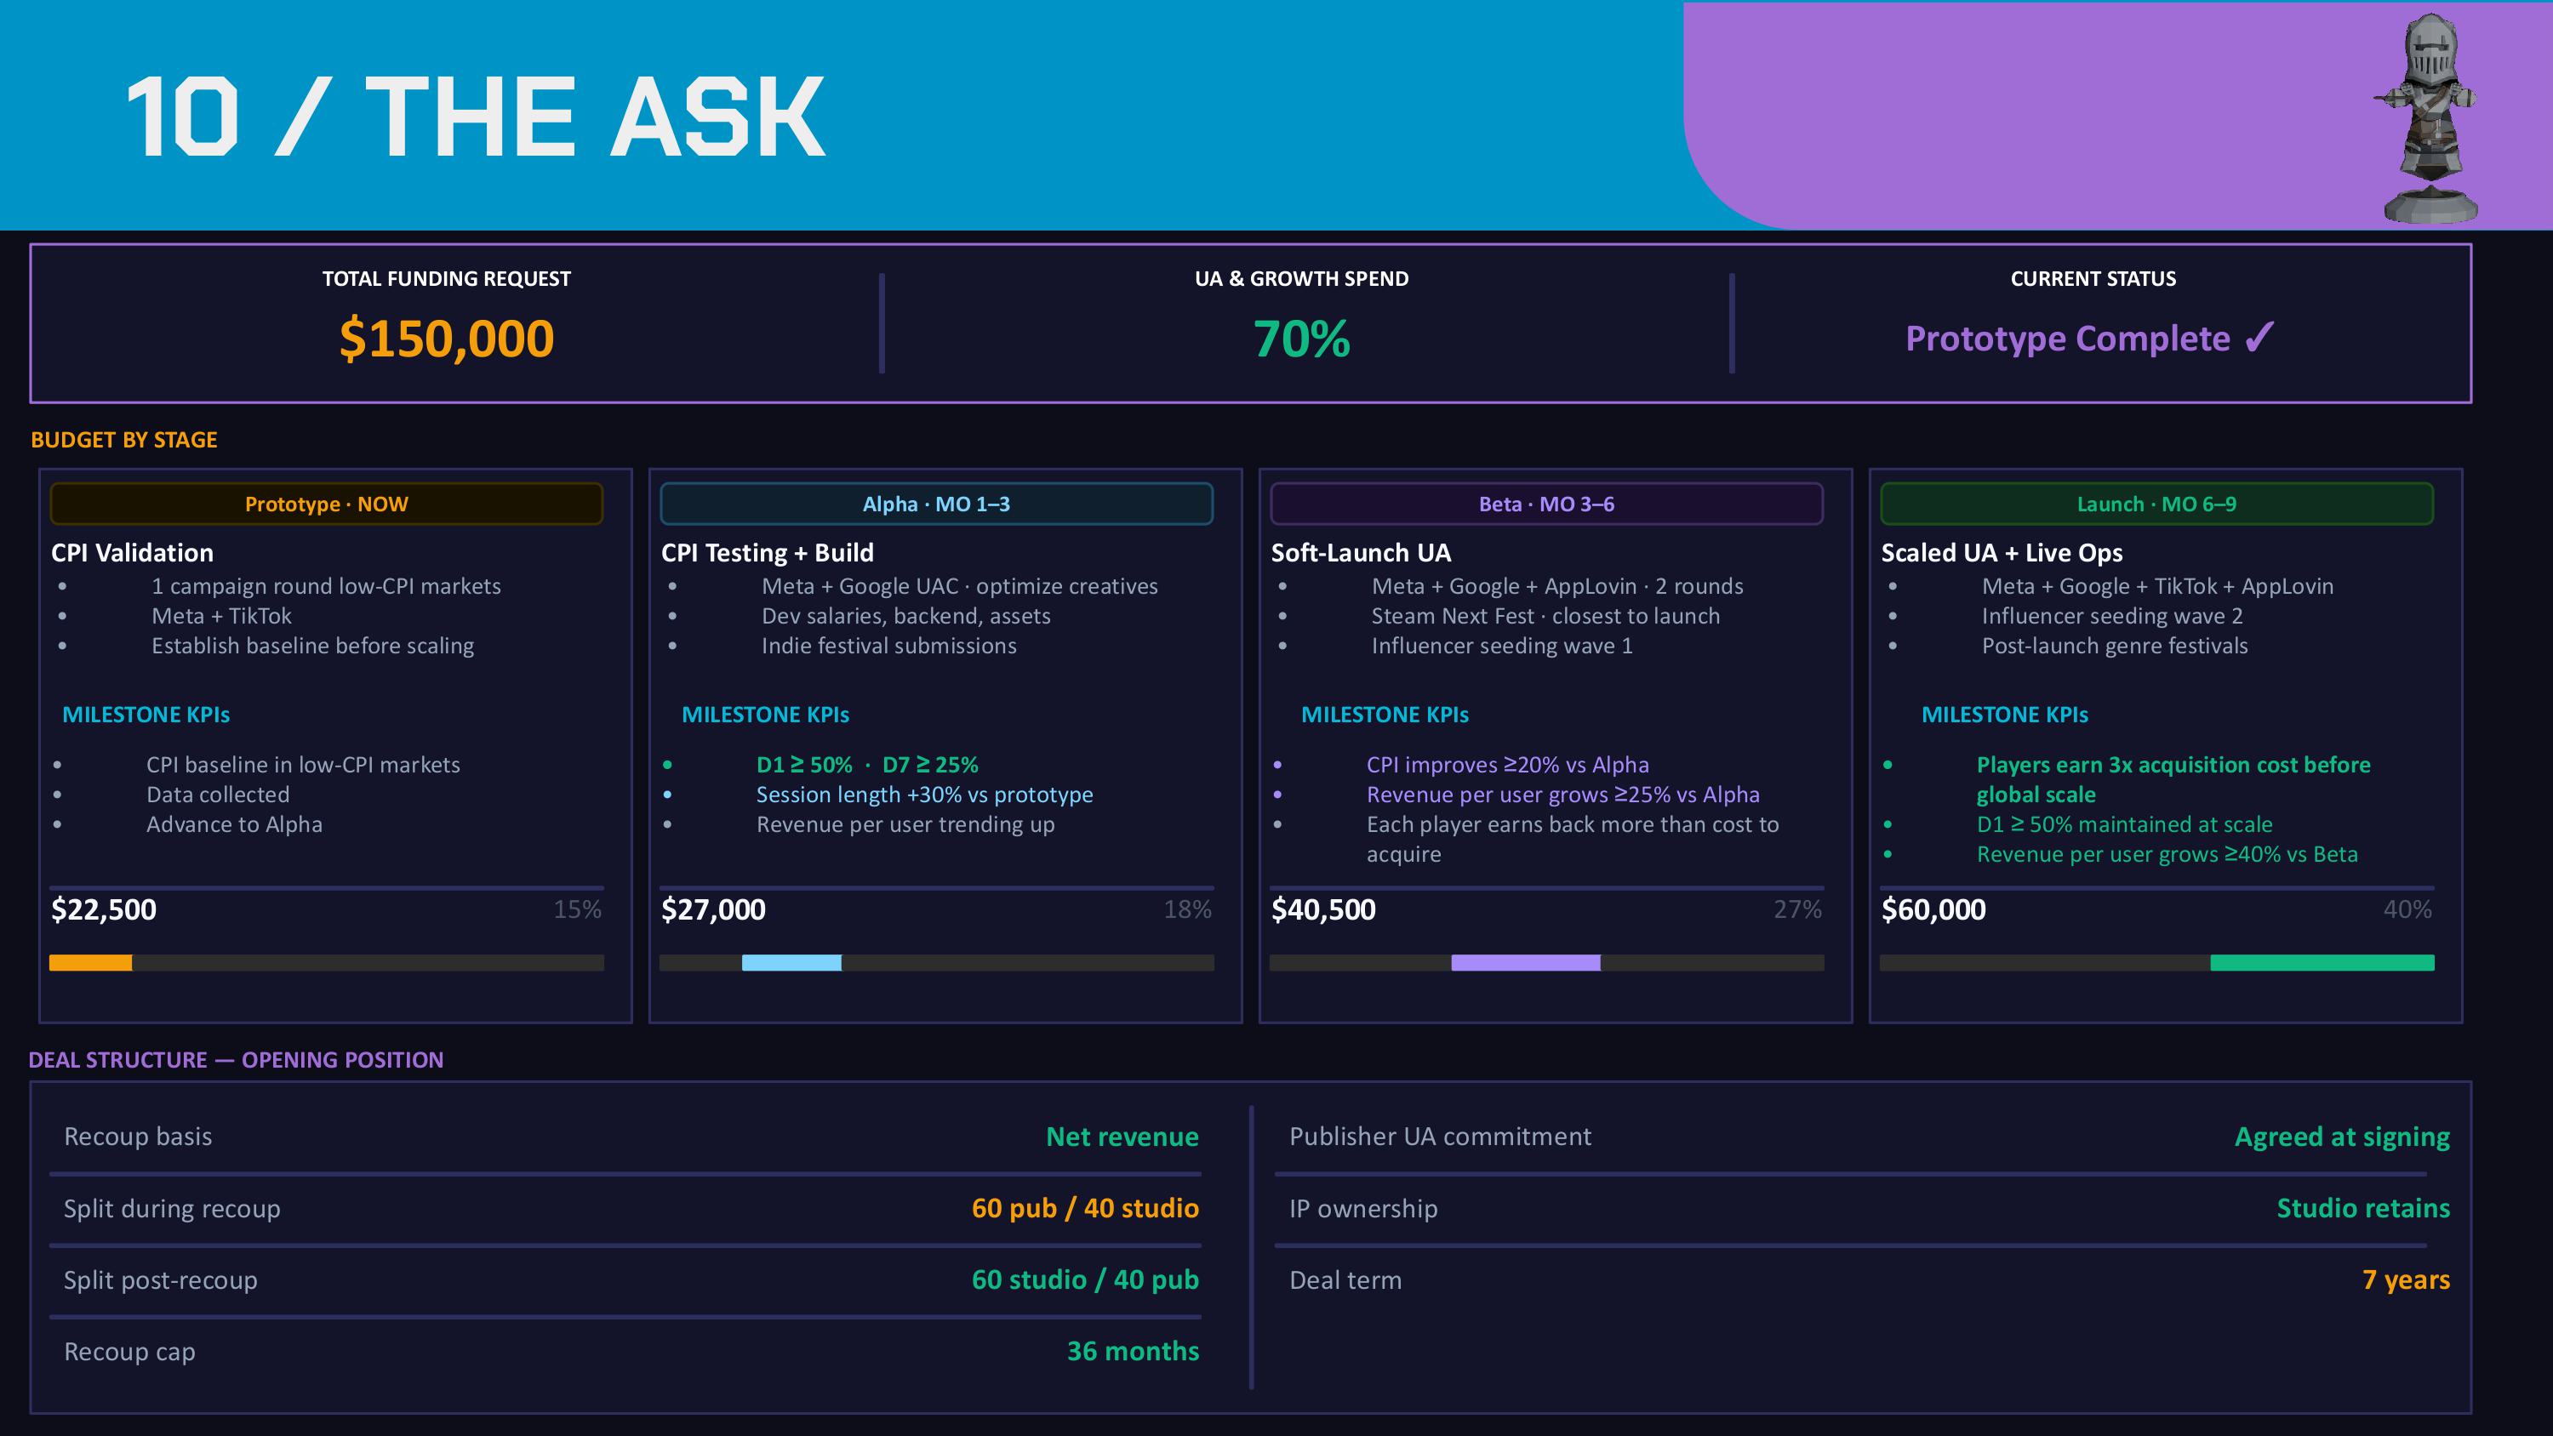Screen dimensions: 2553x1436
Task: Click 'D1 ≥ 50% maintained at scale' KPI
Action: [2124, 823]
